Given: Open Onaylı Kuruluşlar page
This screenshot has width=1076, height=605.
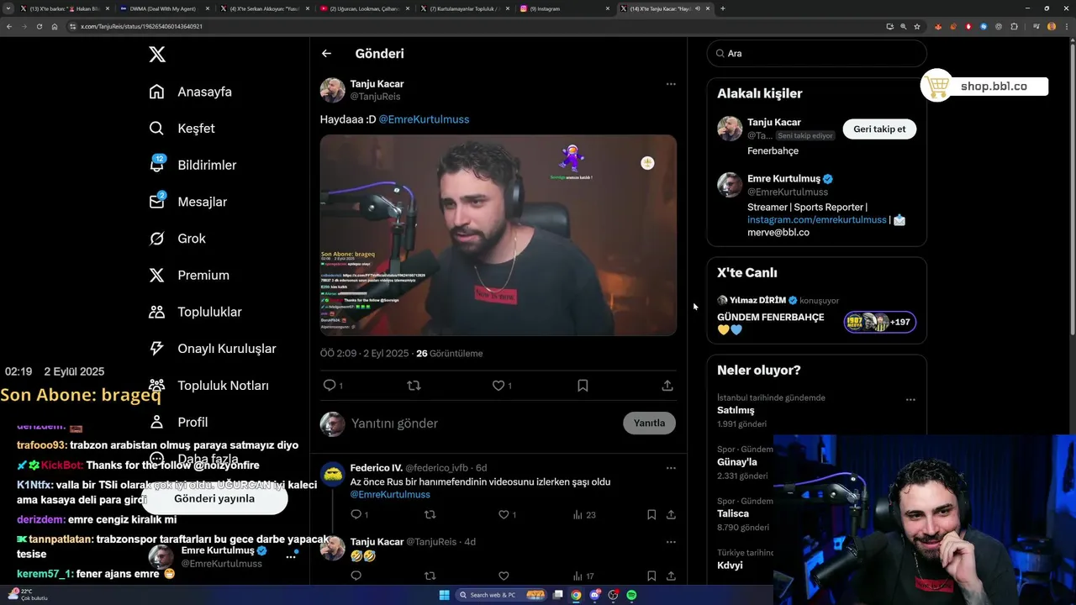Looking at the screenshot, I should pos(212,349).
